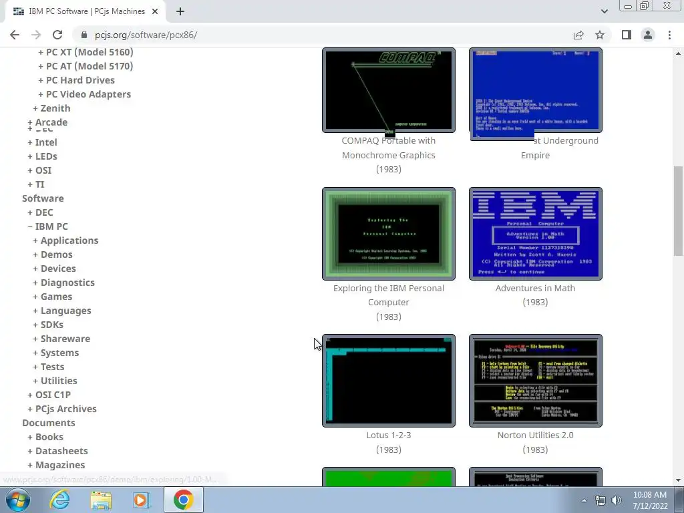The width and height of the screenshot is (684, 513).
Task: View site security lock information
Action: coord(85,35)
